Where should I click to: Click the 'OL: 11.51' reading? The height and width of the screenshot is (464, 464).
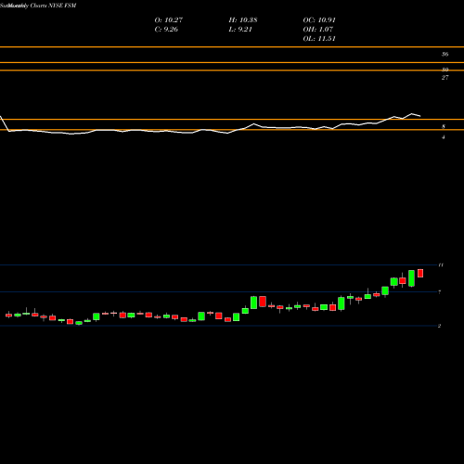coord(319,39)
